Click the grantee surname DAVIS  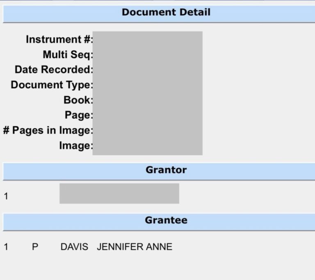pyautogui.click(x=74, y=247)
